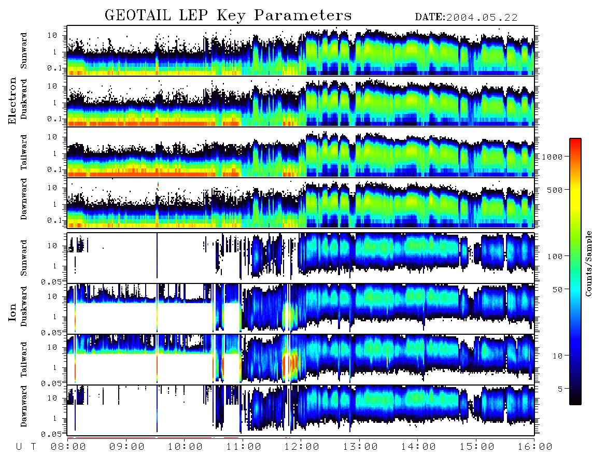
Task: Click the Ion Duskward panel label
Action: click(24, 306)
